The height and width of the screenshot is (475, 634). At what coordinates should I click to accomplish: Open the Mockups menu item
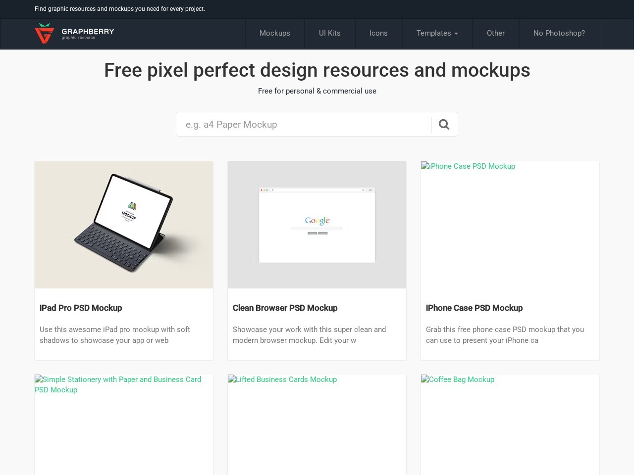pos(275,33)
